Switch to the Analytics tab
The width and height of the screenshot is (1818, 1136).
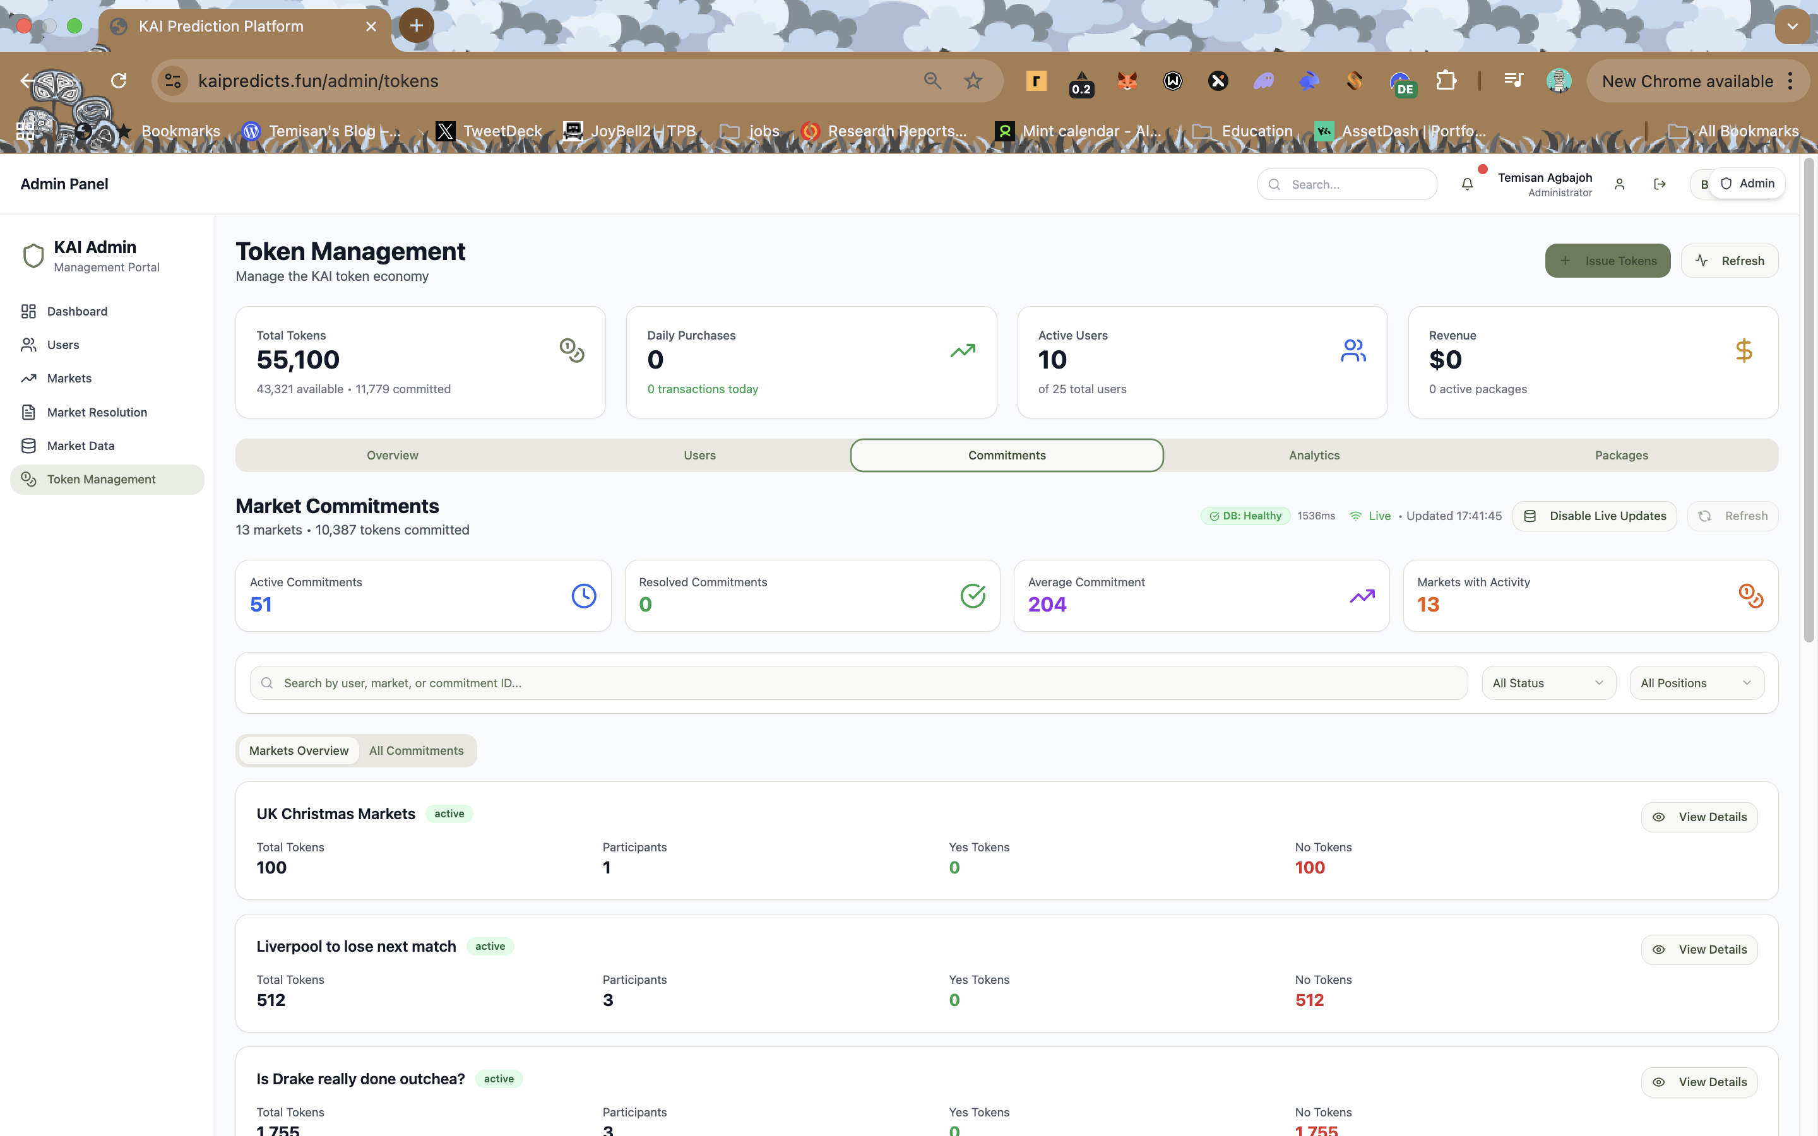click(1314, 455)
